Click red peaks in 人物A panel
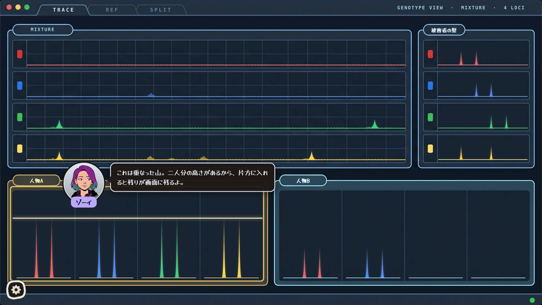 (x=44, y=249)
